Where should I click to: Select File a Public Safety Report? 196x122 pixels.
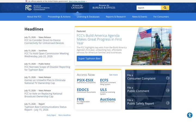tap(148, 102)
